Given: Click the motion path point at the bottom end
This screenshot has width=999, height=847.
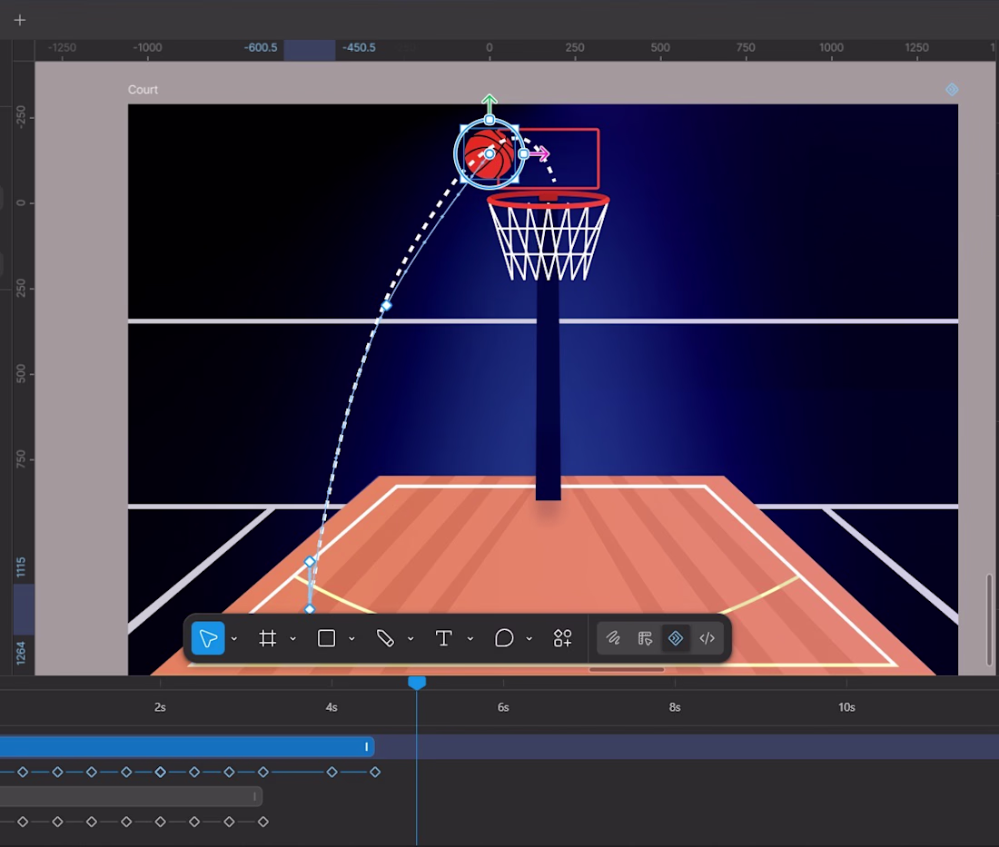Looking at the screenshot, I should pyautogui.click(x=310, y=609).
